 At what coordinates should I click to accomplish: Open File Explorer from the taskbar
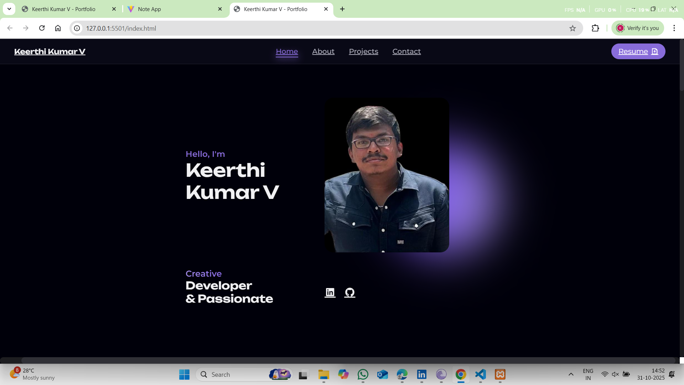pyautogui.click(x=323, y=374)
